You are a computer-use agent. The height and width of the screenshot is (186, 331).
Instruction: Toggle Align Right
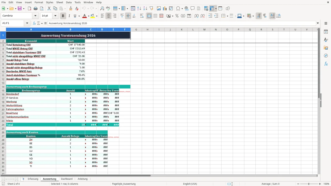pos(114,16)
